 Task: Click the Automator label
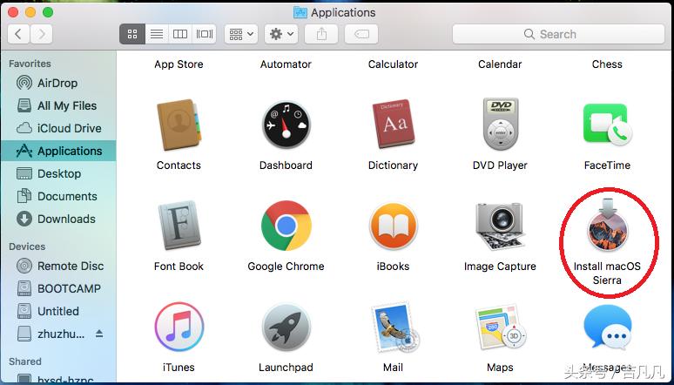click(x=286, y=64)
